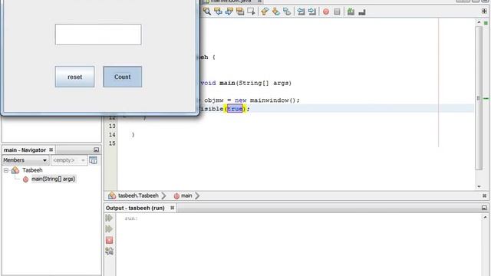Click the editor vertical scrollbar thumb

coord(479,98)
